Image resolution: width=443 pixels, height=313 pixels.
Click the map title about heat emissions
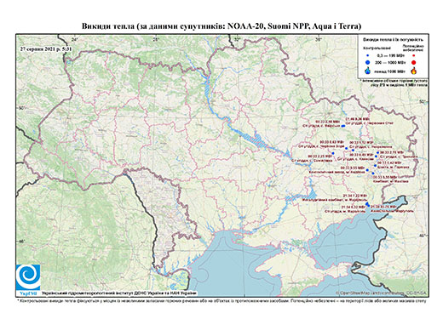coord(221,26)
